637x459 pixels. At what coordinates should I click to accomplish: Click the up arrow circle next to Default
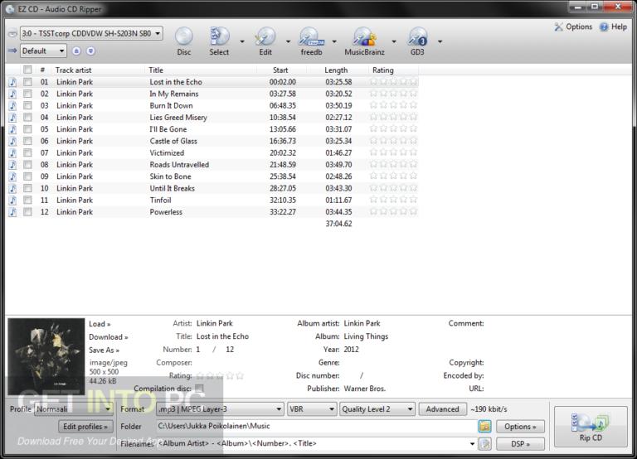(76, 51)
